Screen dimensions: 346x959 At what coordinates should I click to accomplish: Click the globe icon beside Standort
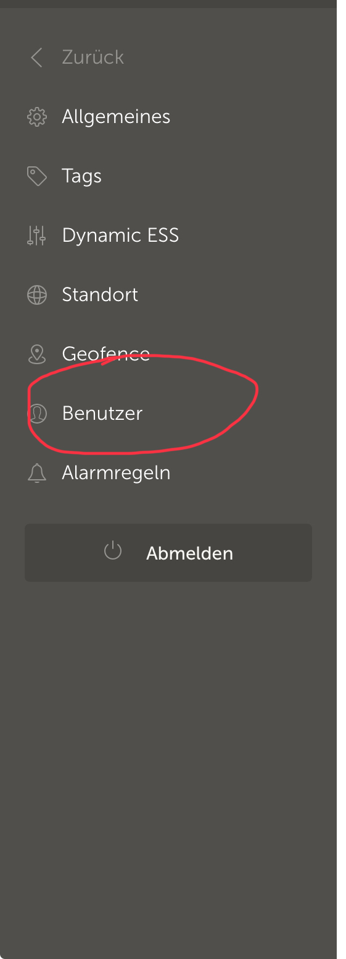37,295
